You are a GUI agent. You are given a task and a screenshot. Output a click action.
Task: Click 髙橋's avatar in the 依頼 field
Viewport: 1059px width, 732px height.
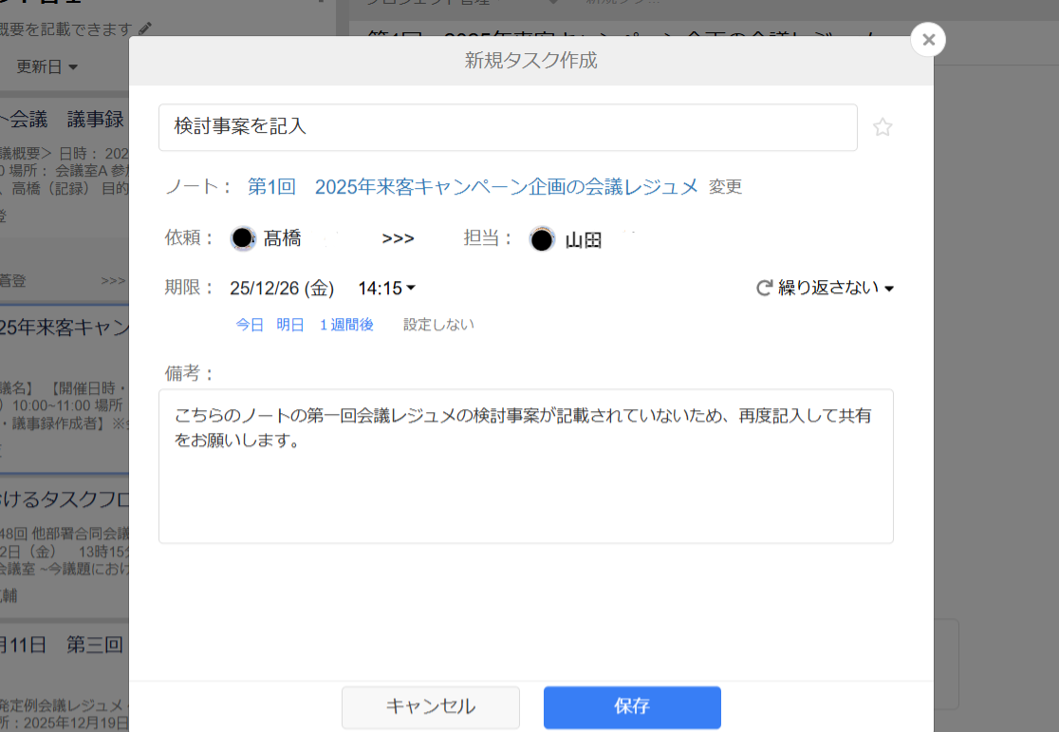pyautogui.click(x=245, y=238)
